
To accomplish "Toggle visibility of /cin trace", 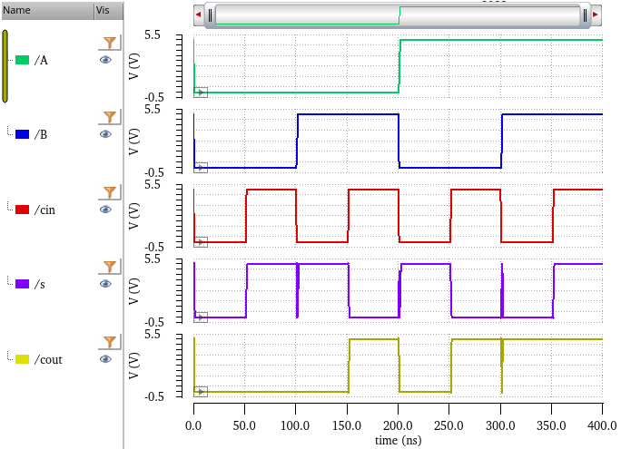I will (x=105, y=210).
